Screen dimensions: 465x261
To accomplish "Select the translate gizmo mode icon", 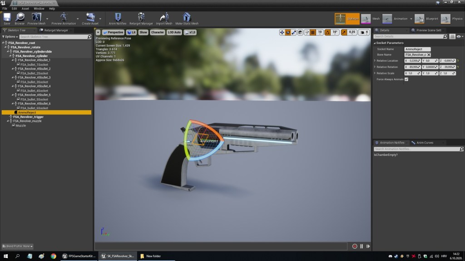I will (282, 32).
